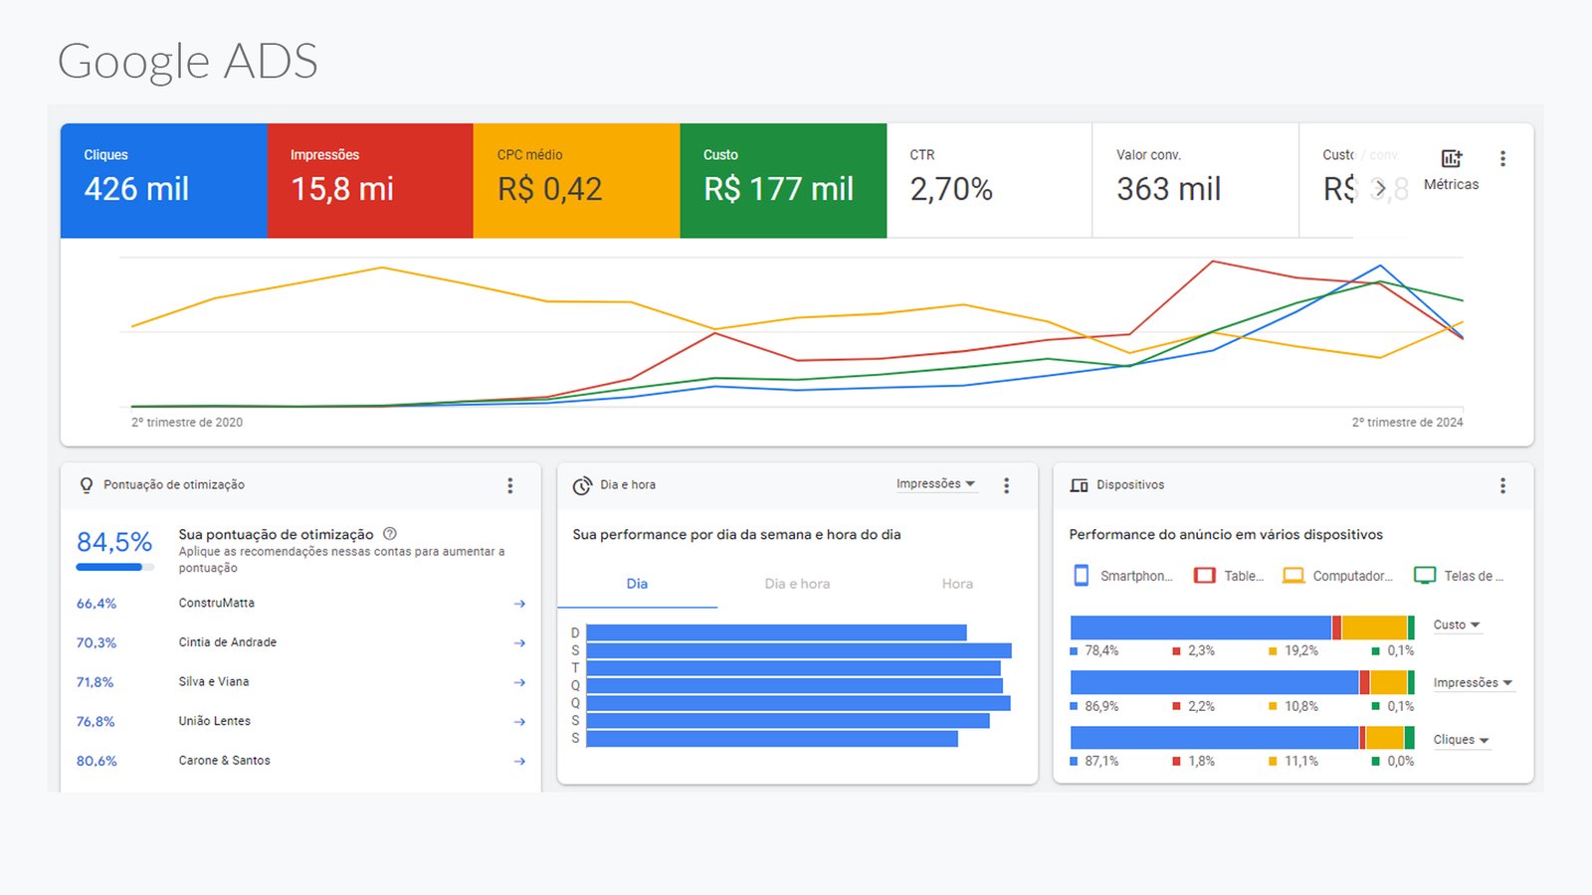
Task: Open the overview card three-dot menu
Action: pos(1502,159)
